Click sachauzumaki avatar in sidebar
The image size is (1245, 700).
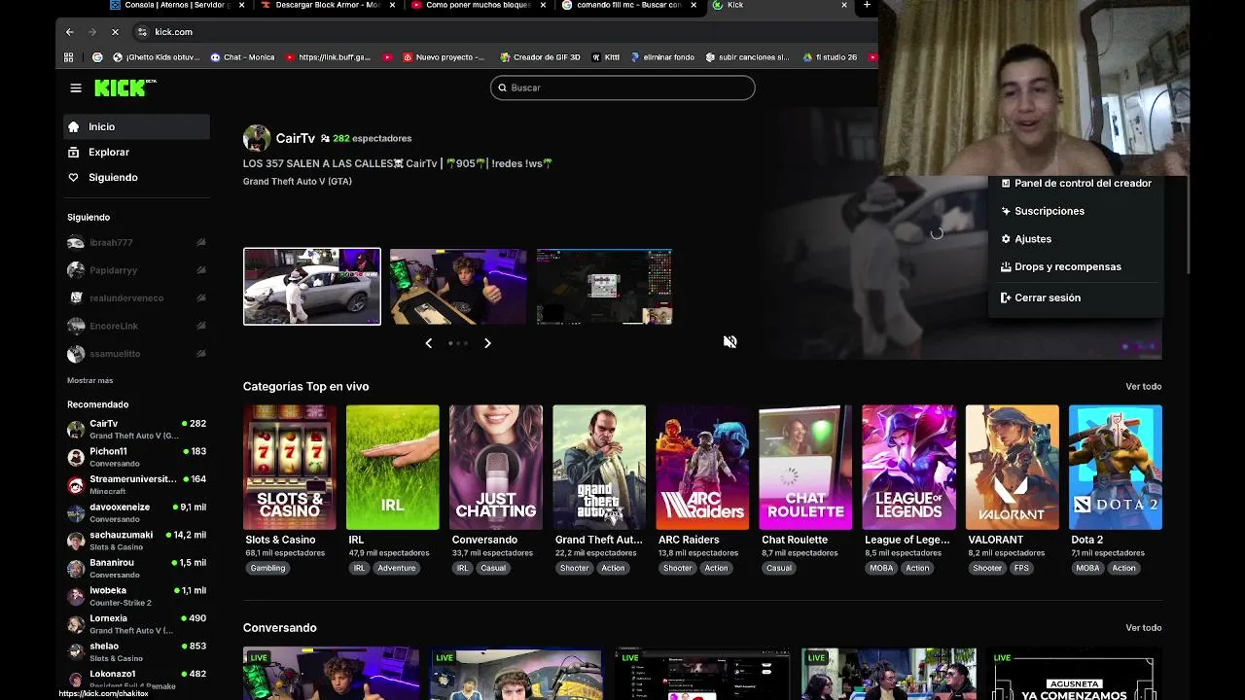[x=76, y=541]
